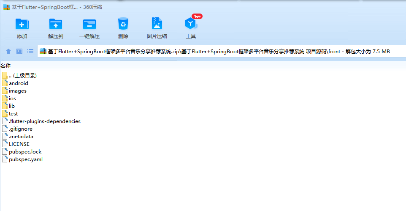Click the folder icon beside android
This screenshot has height=211, width=406.
click(x=5, y=83)
